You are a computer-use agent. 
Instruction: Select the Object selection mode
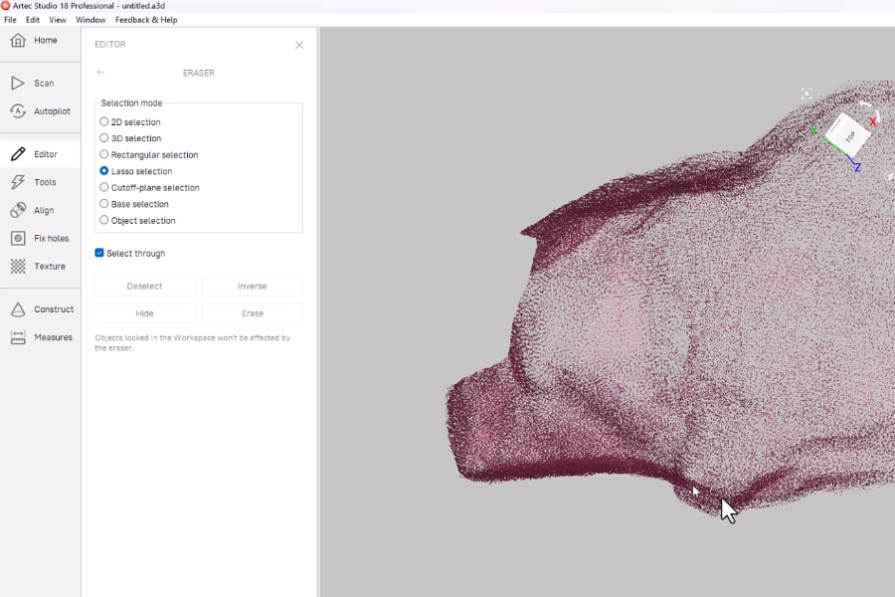104,221
